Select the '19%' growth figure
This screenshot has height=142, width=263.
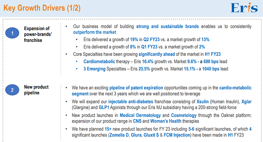[x=134, y=40]
